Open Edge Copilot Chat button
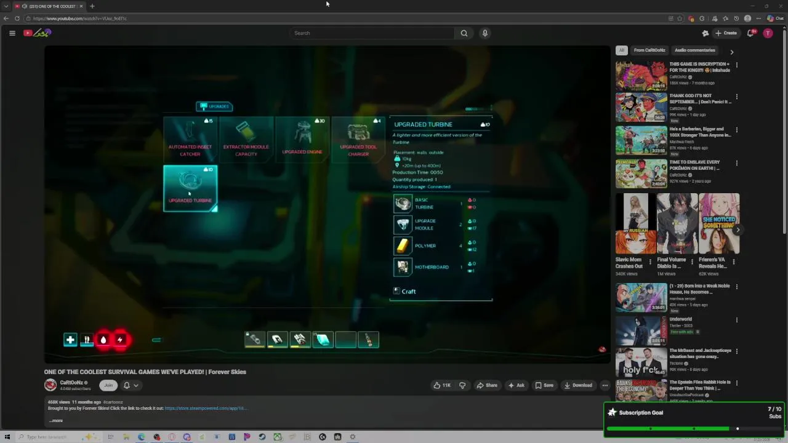Viewport: 788px width, 443px height. point(775,18)
